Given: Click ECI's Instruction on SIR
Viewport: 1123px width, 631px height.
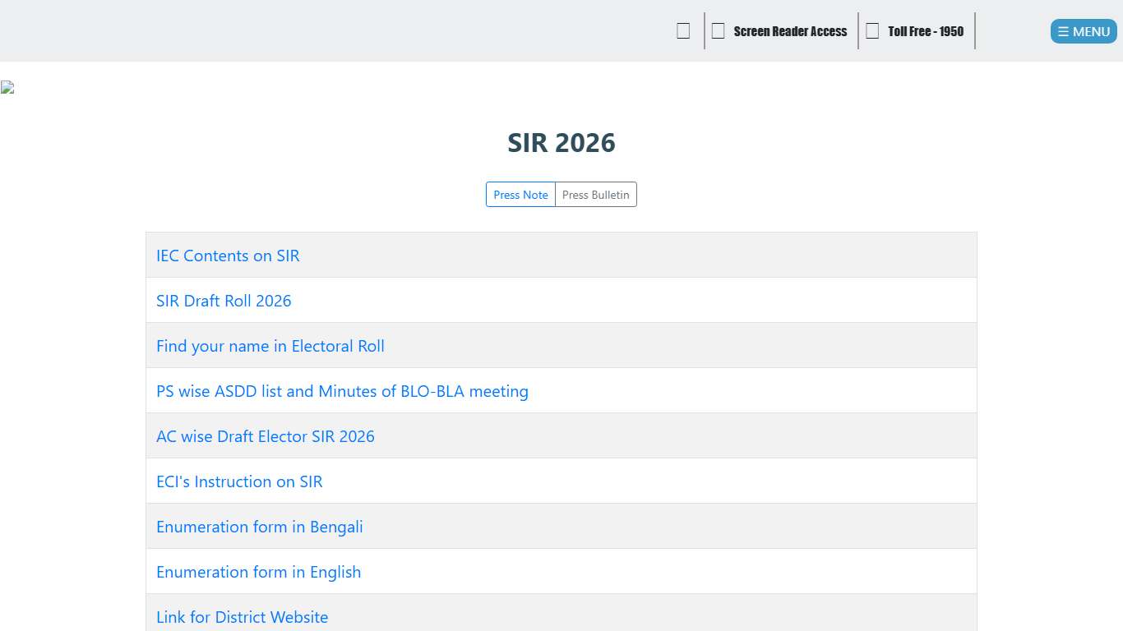Looking at the screenshot, I should (239, 481).
